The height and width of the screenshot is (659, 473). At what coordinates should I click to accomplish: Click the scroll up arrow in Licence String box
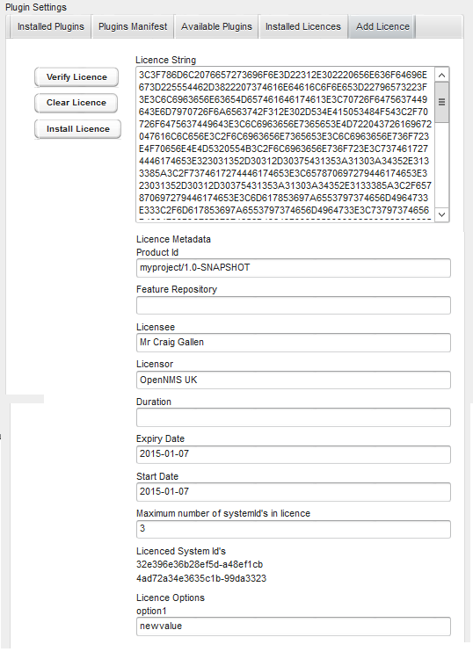click(441, 75)
